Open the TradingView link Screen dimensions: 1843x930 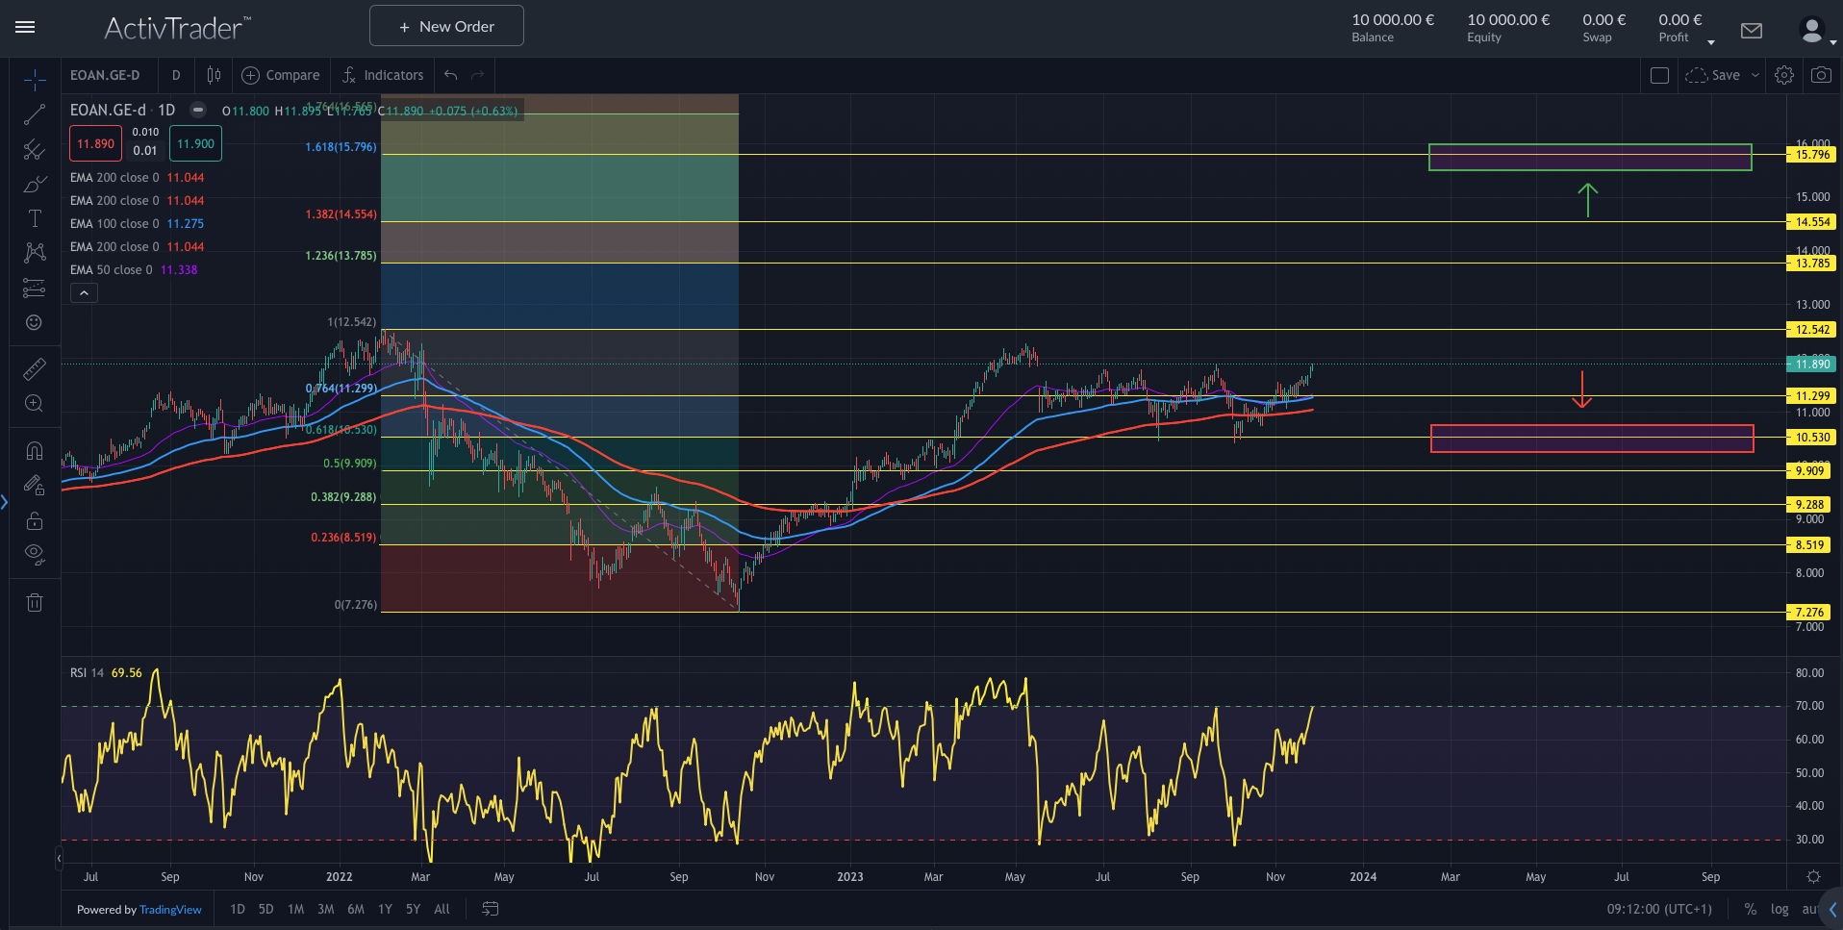pos(170,910)
